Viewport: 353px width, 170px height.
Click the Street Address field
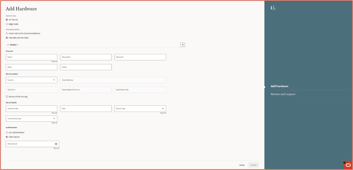point(113,80)
